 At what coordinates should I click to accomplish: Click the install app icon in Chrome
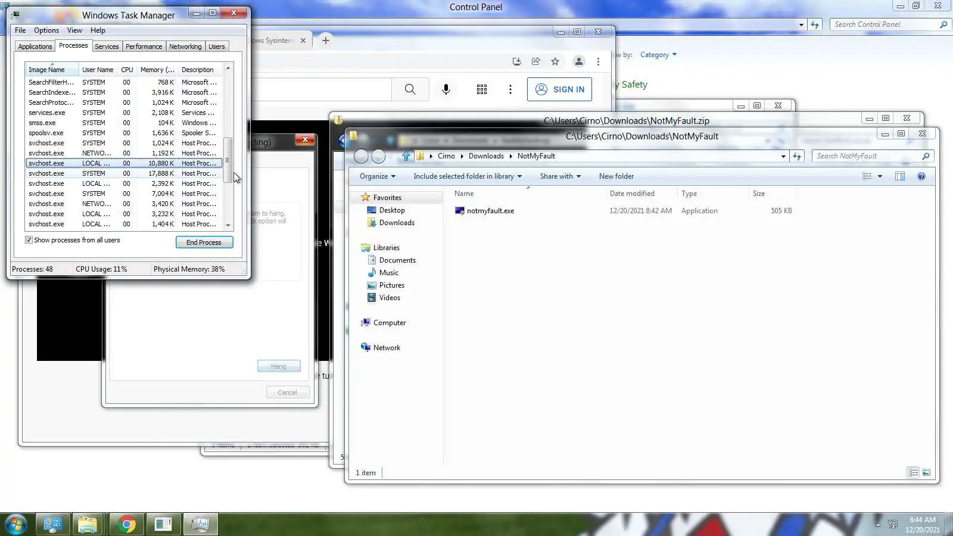[x=516, y=61]
